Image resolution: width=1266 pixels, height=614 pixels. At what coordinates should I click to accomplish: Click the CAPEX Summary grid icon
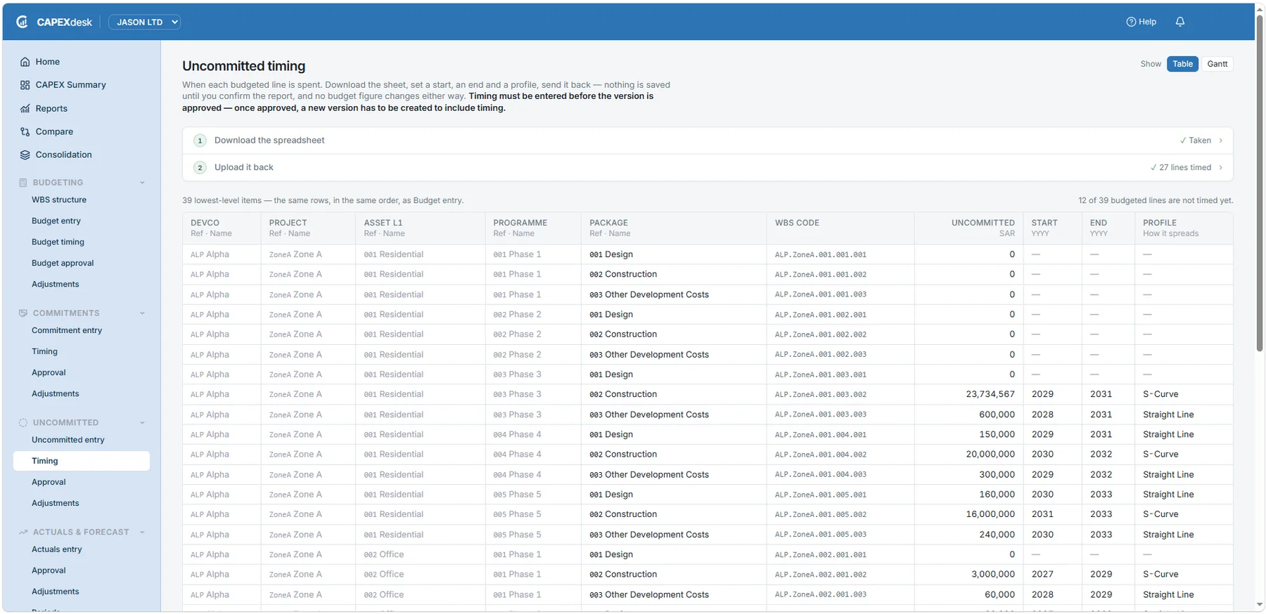point(25,85)
